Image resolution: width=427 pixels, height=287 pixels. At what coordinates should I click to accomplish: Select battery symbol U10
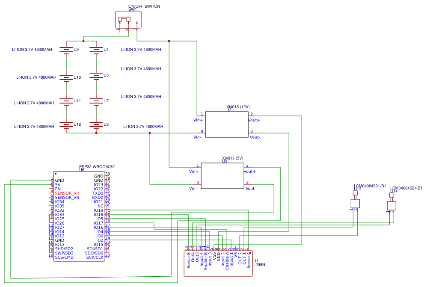coord(66,77)
